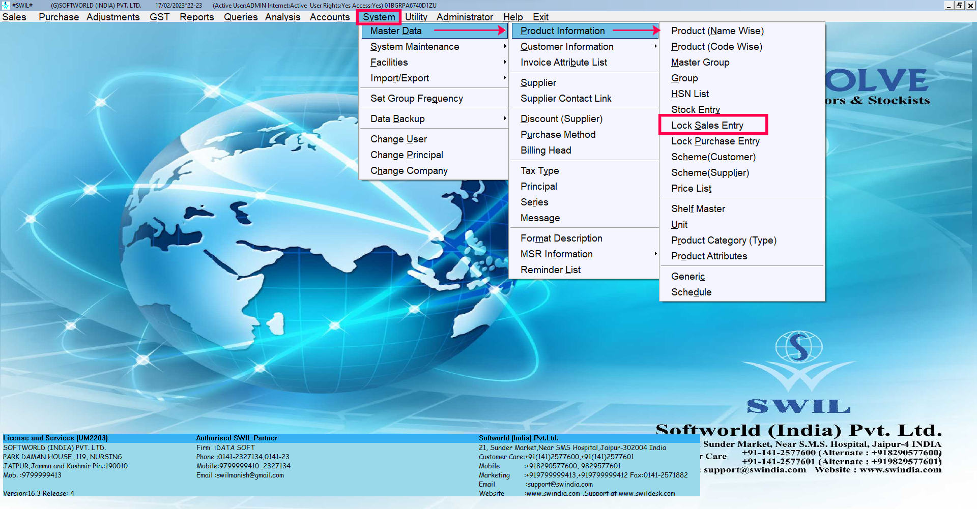Click the support@swindia.com email text
The height and width of the screenshot is (509, 977).
pyautogui.click(x=755, y=470)
